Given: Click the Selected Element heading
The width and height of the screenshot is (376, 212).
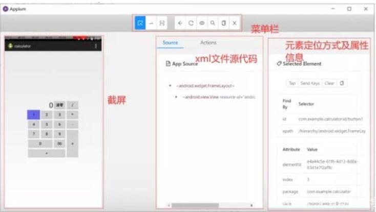Looking at the screenshot, I should (x=302, y=64).
